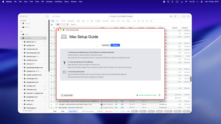
Task: Toggle the Network pill in status bar
Action: pyautogui.click(x=186, y=111)
